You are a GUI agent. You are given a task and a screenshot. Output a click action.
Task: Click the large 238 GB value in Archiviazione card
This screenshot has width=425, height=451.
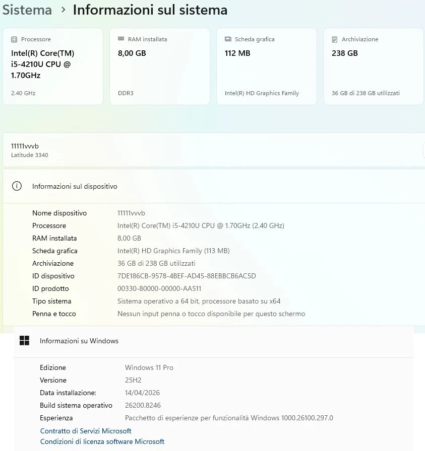(x=345, y=53)
